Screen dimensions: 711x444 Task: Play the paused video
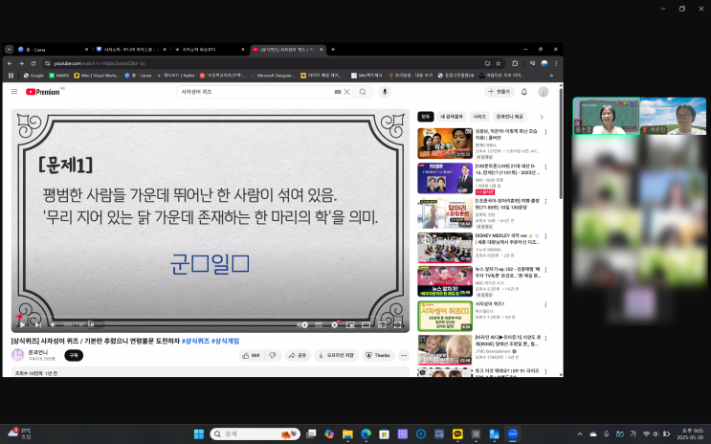24,324
